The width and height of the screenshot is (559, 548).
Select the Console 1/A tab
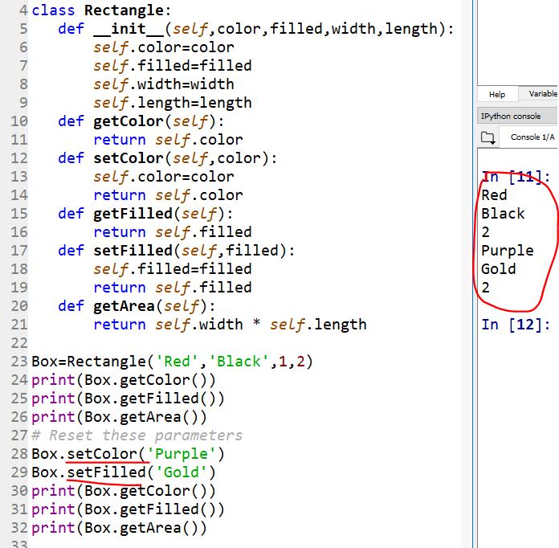pyautogui.click(x=532, y=137)
